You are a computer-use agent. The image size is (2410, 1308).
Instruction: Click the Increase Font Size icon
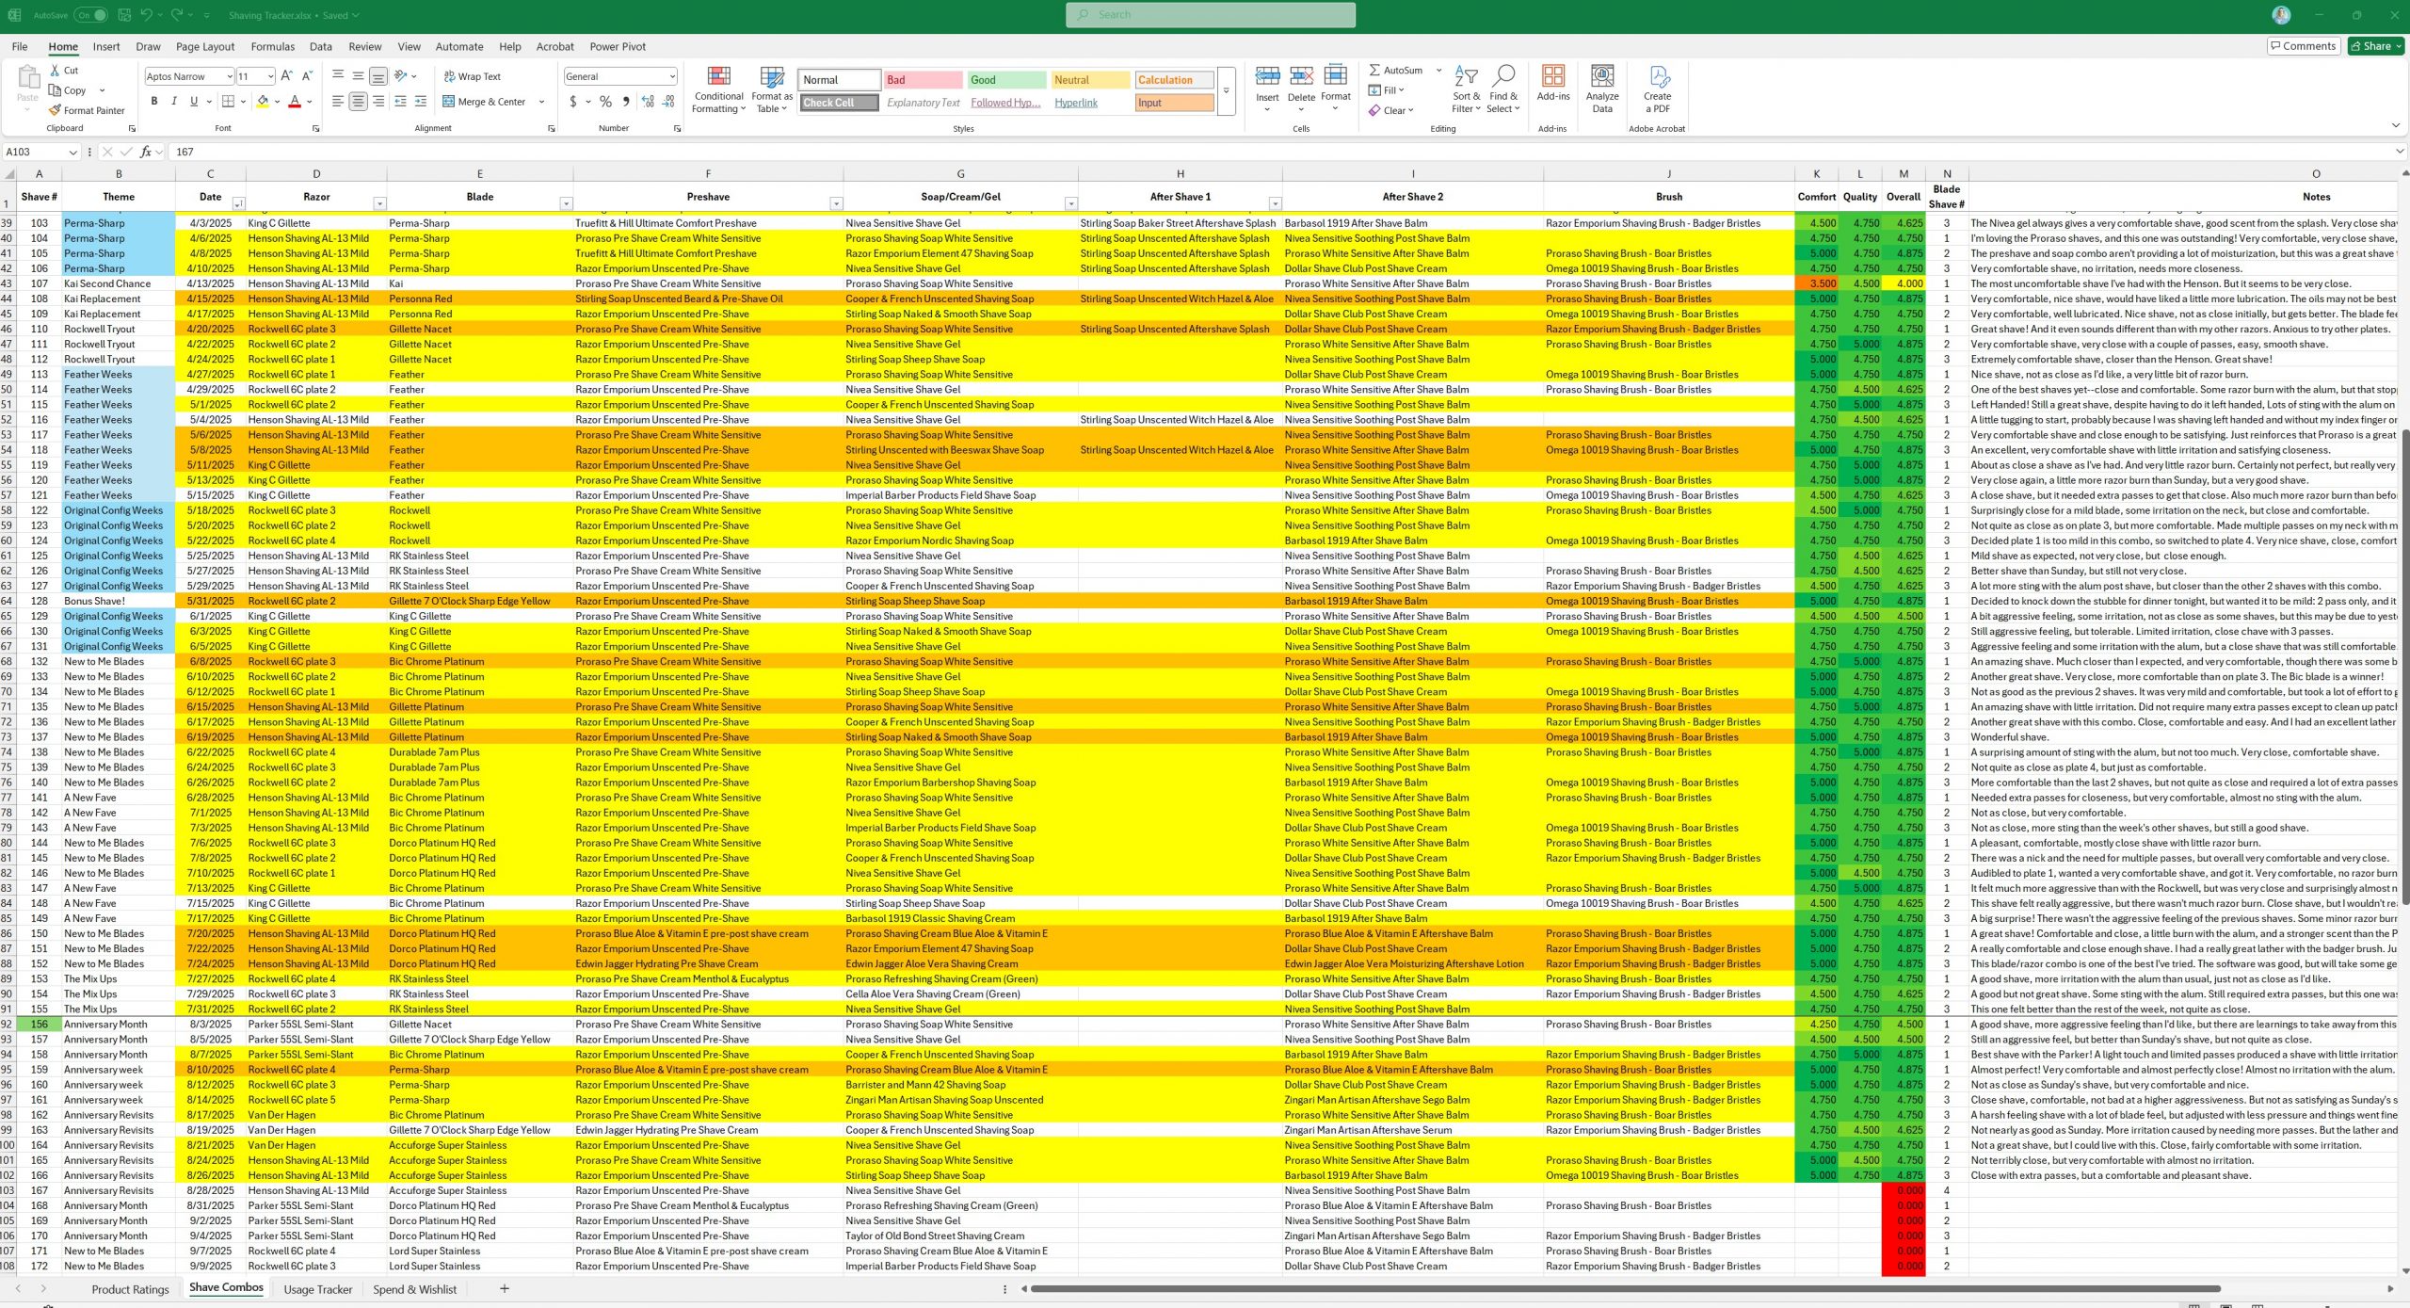pyautogui.click(x=287, y=76)
